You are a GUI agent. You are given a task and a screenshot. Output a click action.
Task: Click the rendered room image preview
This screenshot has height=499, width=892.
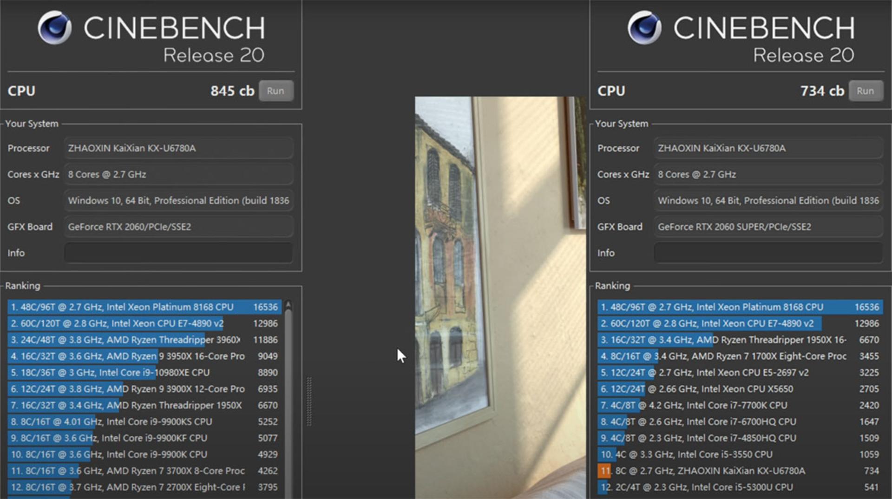[x=500, y=297]
